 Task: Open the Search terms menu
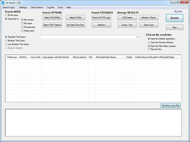(x=37, y=7)
